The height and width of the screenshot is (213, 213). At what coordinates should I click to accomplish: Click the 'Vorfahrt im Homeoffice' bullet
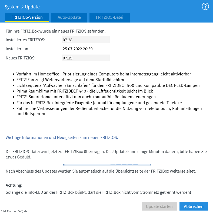(104, 74)
